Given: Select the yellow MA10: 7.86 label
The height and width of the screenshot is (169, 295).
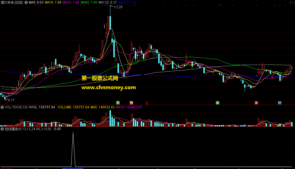Looking at the screenshot, I should 53,2.
